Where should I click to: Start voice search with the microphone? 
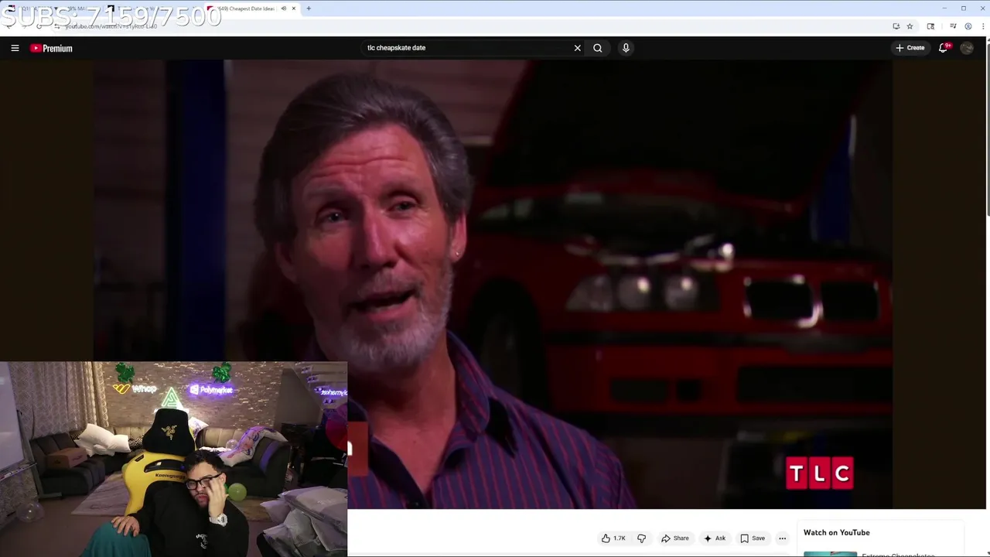[626, 48]
